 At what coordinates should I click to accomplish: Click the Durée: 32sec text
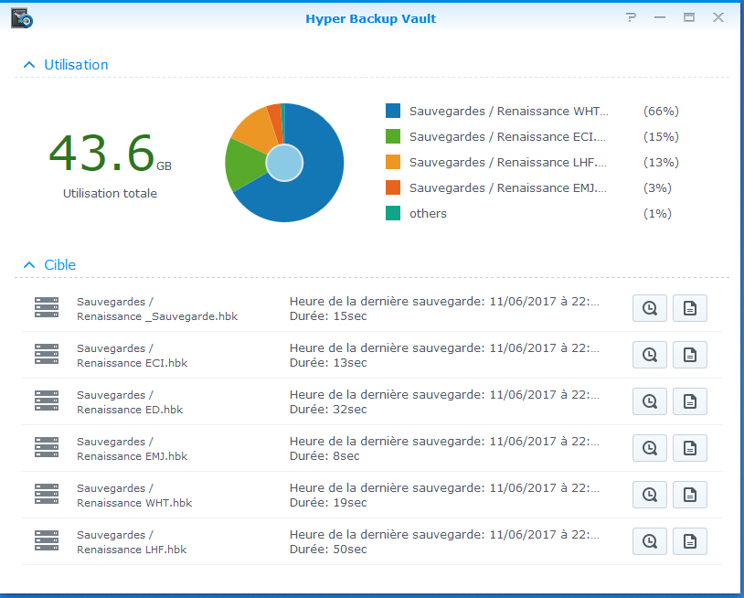(328, 409)
